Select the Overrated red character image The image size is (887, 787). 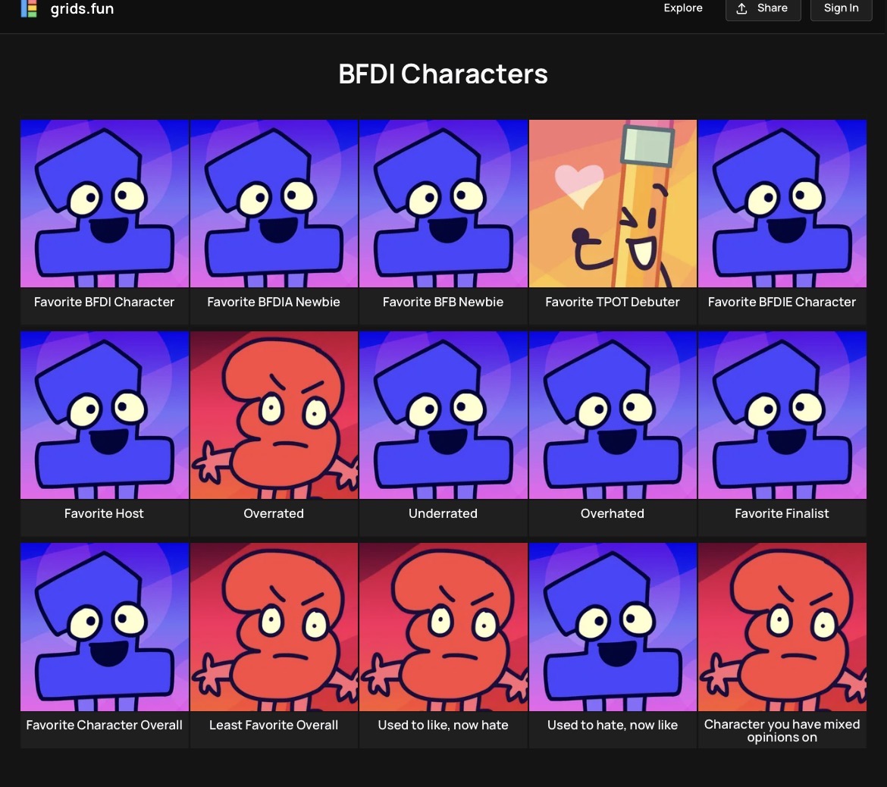coord(274,415)
